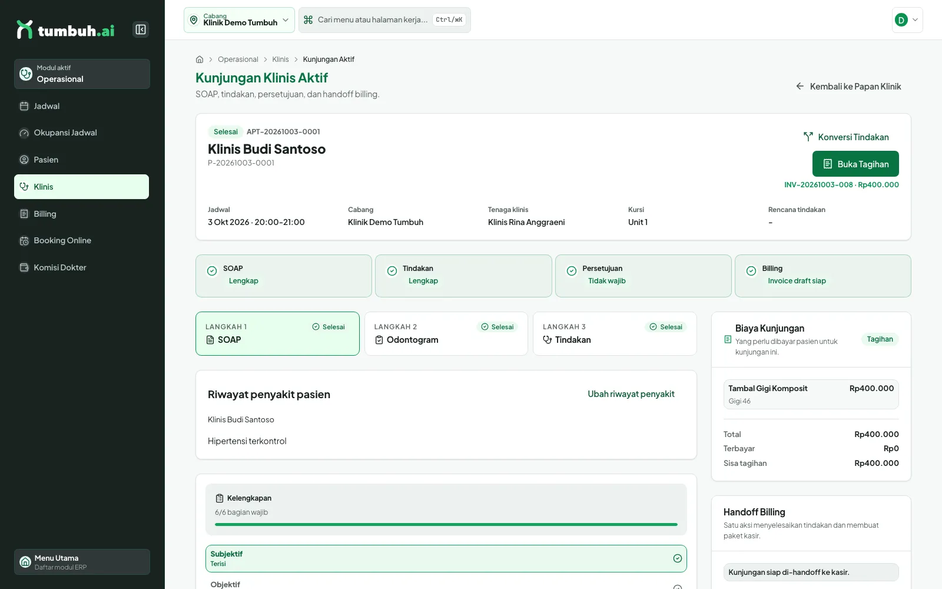This screenshot has width=942, height=589.
Task: Switch to Langkah 3 Tindakan tab
Action: (615, 333)
